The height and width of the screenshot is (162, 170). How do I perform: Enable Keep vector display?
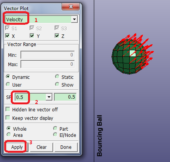pos(8,118)
